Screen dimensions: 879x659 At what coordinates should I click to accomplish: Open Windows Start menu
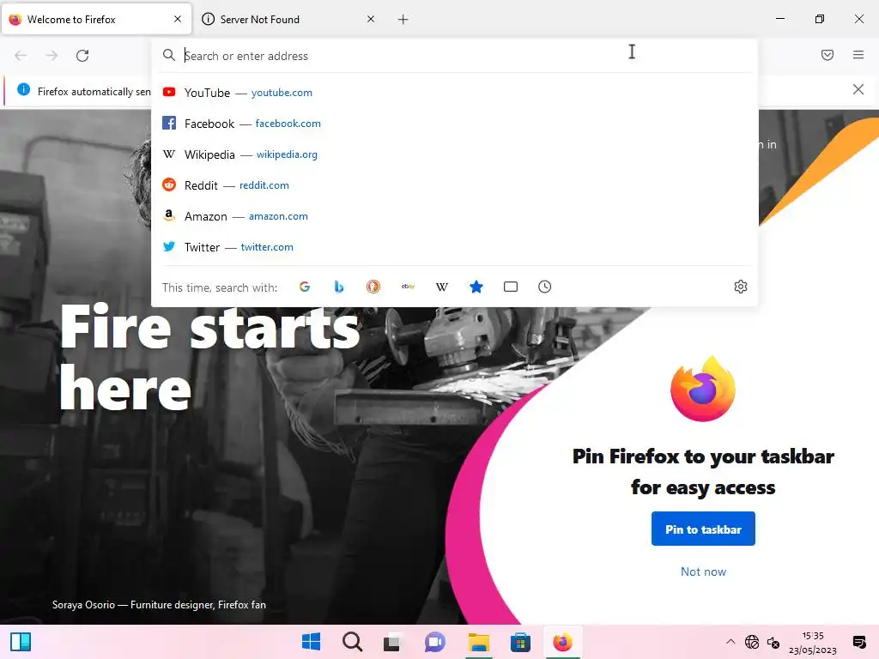coord(311,642)
